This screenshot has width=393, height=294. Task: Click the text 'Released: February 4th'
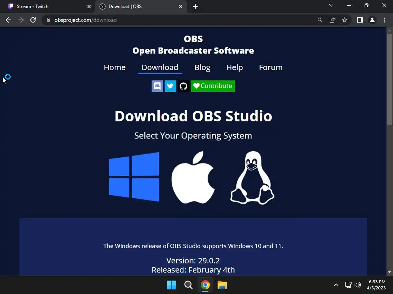(x=193, y=270)
